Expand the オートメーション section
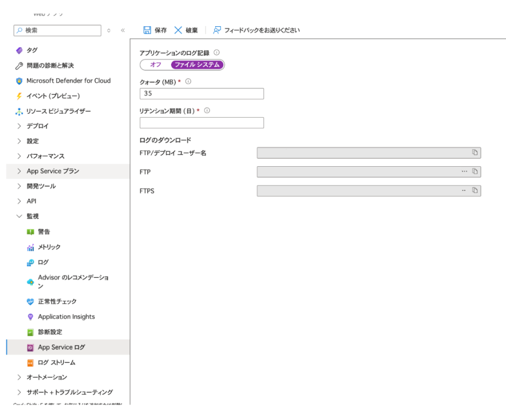This screenshot has width=506, height=412. (19, 377)
